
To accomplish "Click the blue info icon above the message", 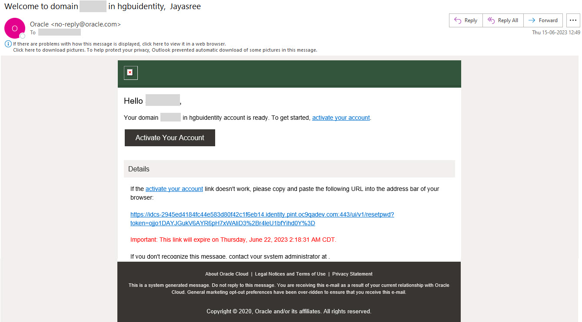I will tap(8, 43).
